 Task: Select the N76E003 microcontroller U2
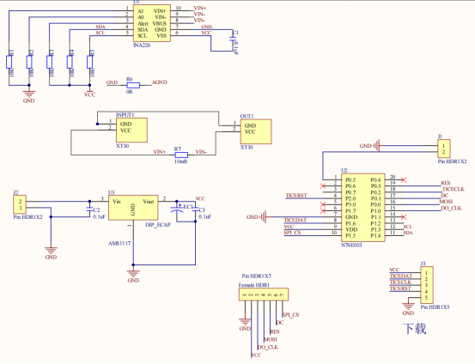click(x=363, y=208)
